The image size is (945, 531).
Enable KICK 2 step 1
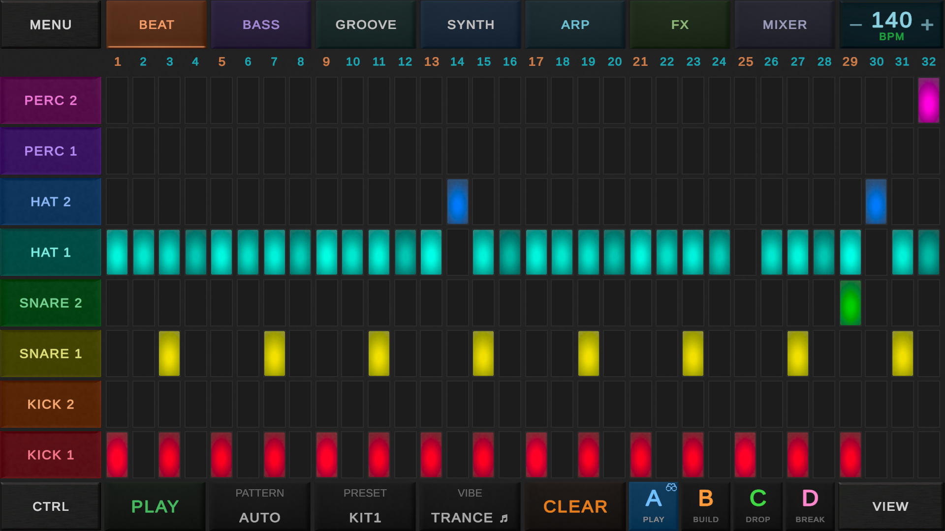117,404
